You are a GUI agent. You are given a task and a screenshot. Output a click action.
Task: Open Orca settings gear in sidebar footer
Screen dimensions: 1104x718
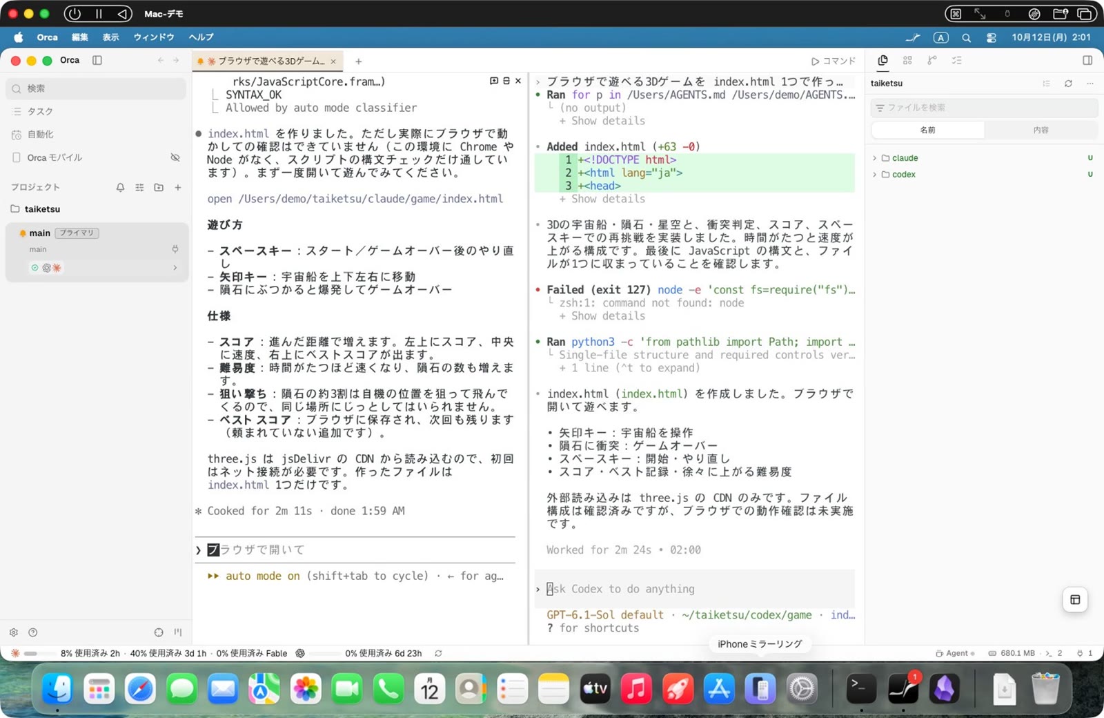pyautogui.click(x=14, y=632)
